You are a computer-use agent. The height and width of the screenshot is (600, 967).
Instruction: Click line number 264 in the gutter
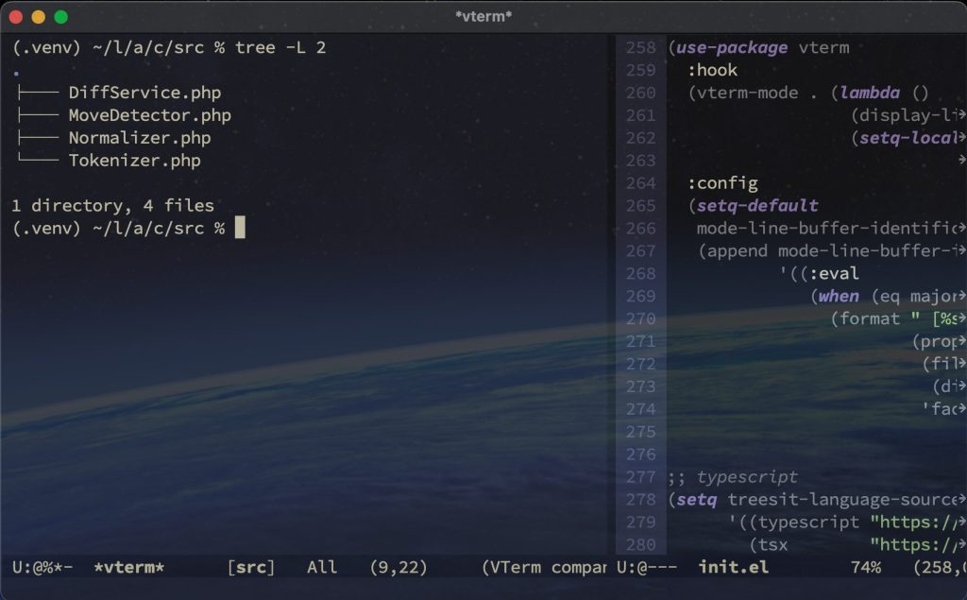click(x=641, y=182)
